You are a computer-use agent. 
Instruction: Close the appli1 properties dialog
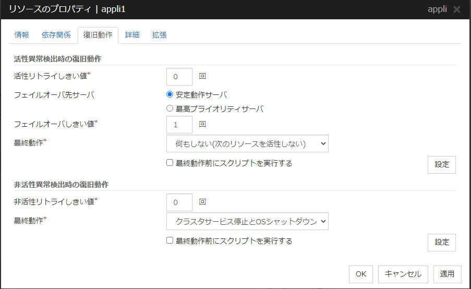point(456,9)
